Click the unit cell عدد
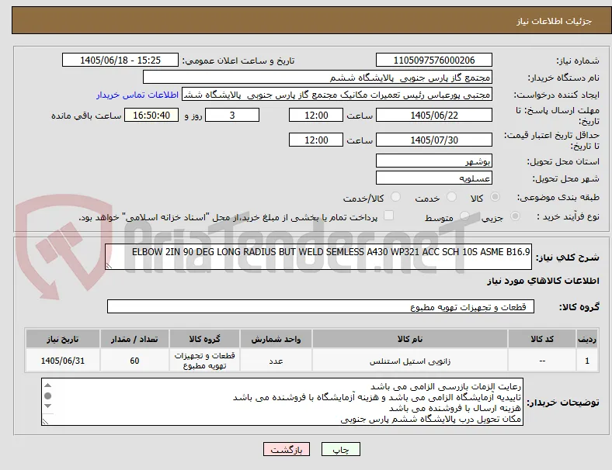This screenshot has height=470, width=612. tap(276, 361)
